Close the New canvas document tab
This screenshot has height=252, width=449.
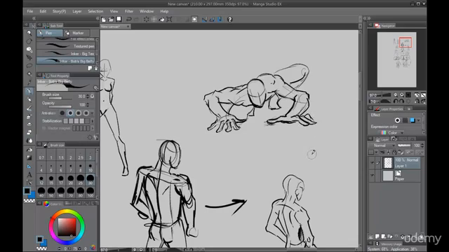tap(128, 27)
